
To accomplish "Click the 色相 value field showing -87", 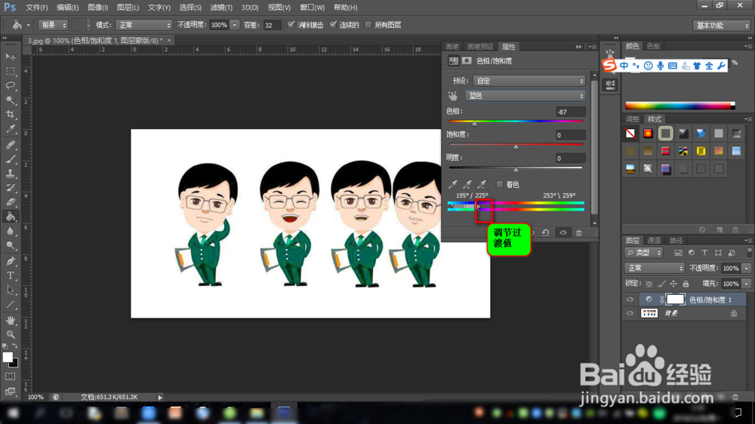I will 571,112.
